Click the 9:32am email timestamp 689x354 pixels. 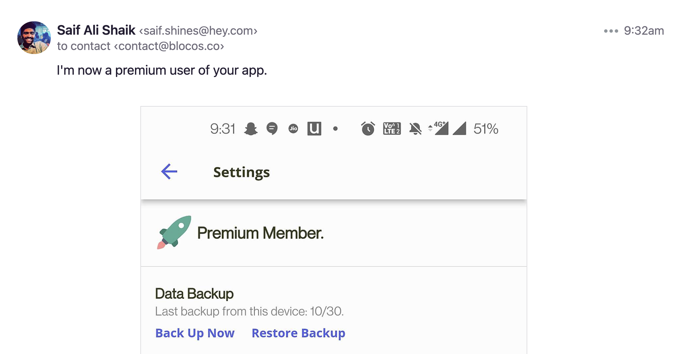point(644,31)
